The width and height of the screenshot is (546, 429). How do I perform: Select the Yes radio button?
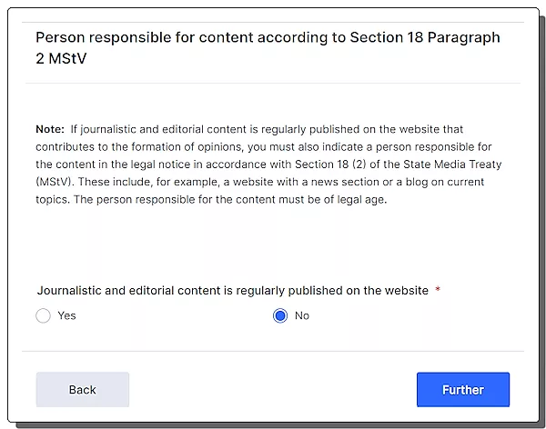coord(43,316)
